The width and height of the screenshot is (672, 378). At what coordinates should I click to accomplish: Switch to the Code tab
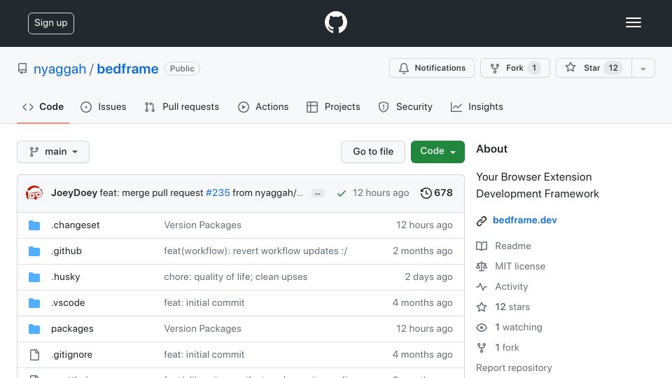(43, 106)
